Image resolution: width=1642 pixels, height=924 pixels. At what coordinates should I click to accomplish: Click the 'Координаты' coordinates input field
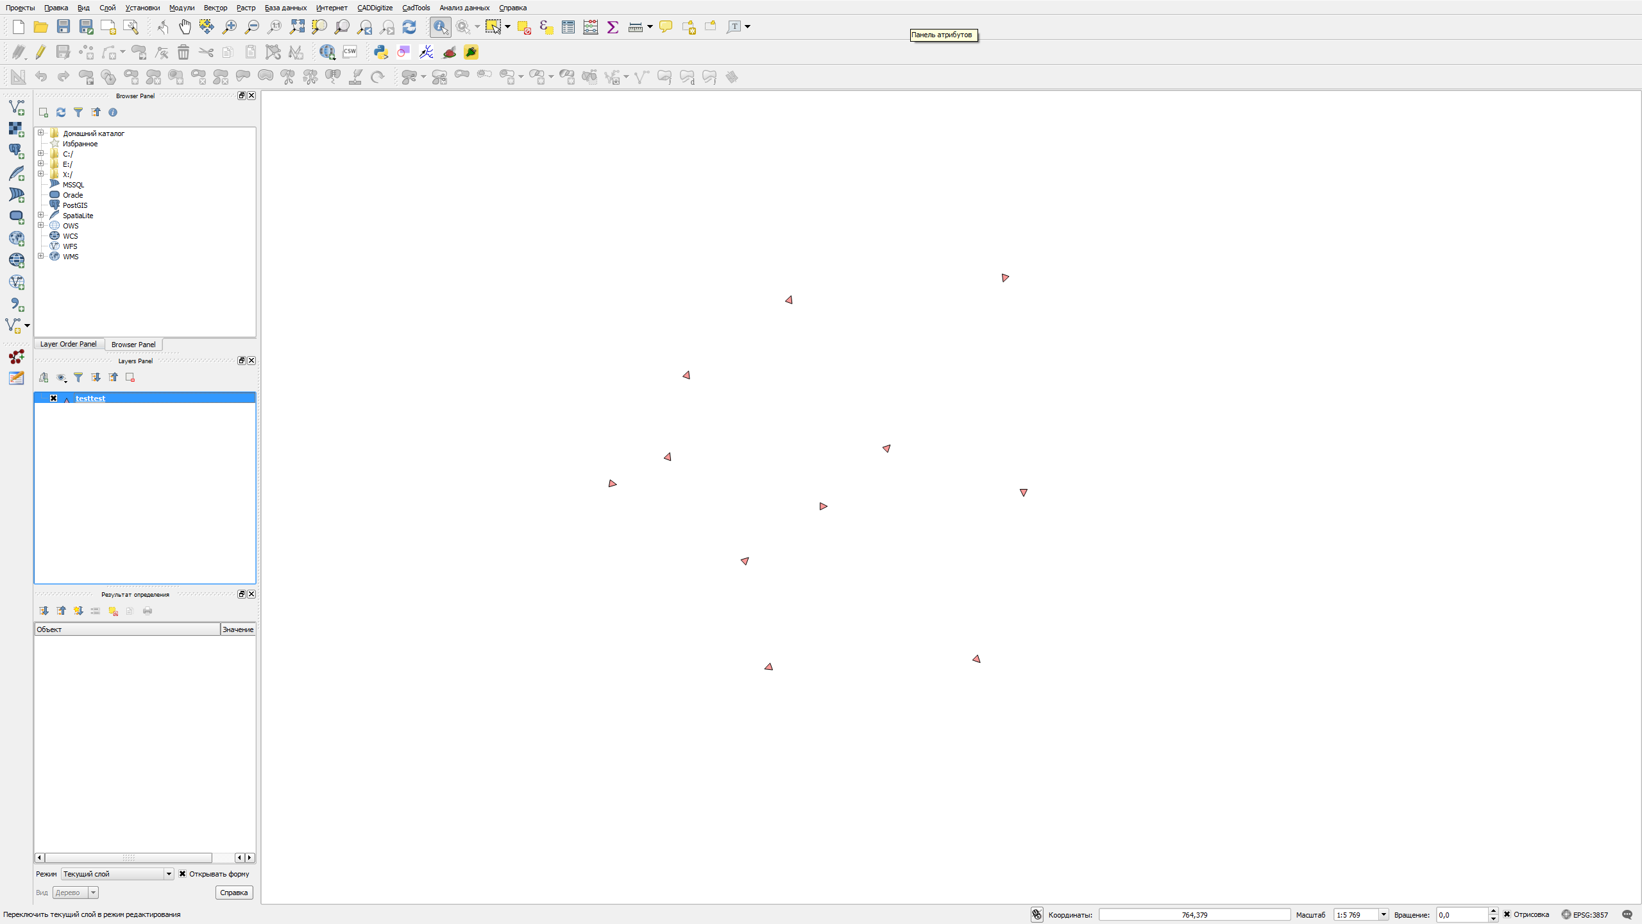(x=1194, y=914)
